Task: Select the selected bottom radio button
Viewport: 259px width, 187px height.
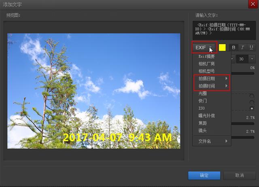Action: 252,108
